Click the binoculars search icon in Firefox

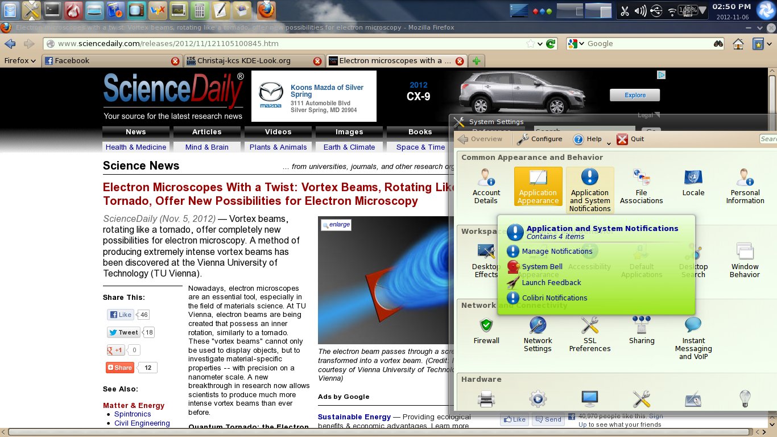718,44
